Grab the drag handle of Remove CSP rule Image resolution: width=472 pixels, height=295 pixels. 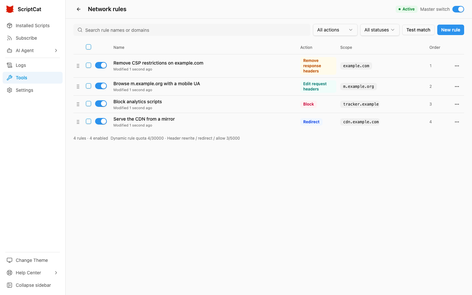[78, 66]
